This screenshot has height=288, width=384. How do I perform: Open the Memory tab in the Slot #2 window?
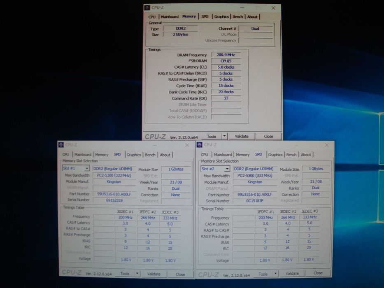click(242, 155)
